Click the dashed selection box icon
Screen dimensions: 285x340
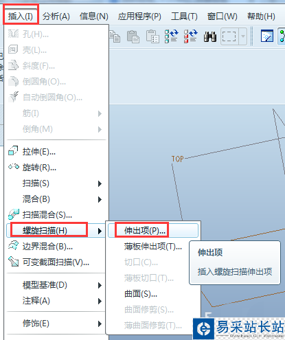tap(229, 36)
